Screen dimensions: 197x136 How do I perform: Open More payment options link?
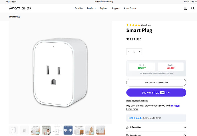[137, 101]
